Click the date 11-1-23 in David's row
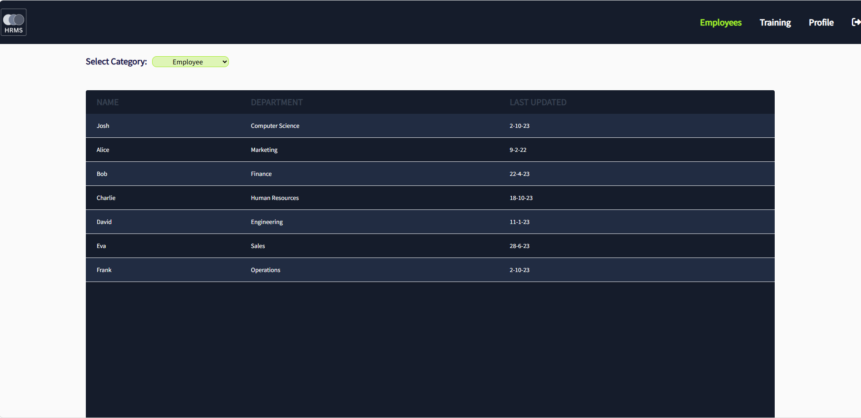The image size is (861, 418). coord(520,222)
